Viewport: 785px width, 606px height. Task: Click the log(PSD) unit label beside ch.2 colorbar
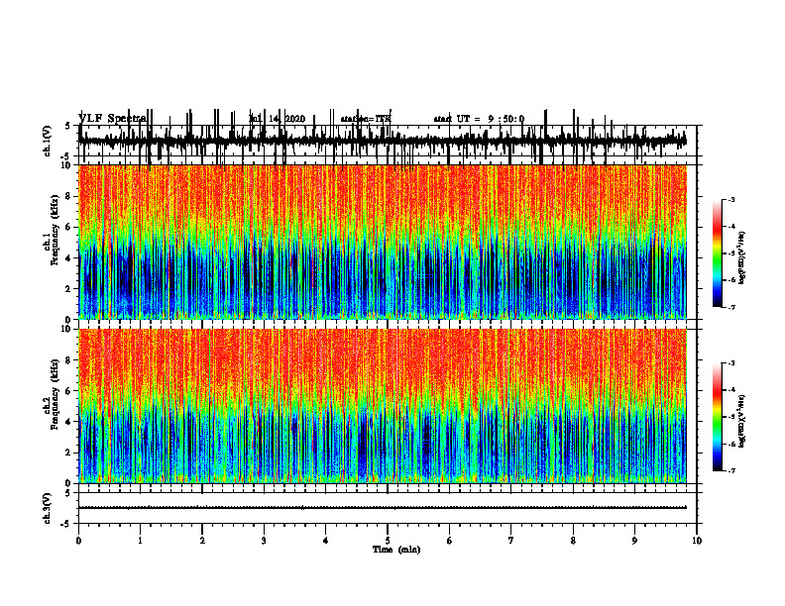pyautogui.click(x=742, y=422)
